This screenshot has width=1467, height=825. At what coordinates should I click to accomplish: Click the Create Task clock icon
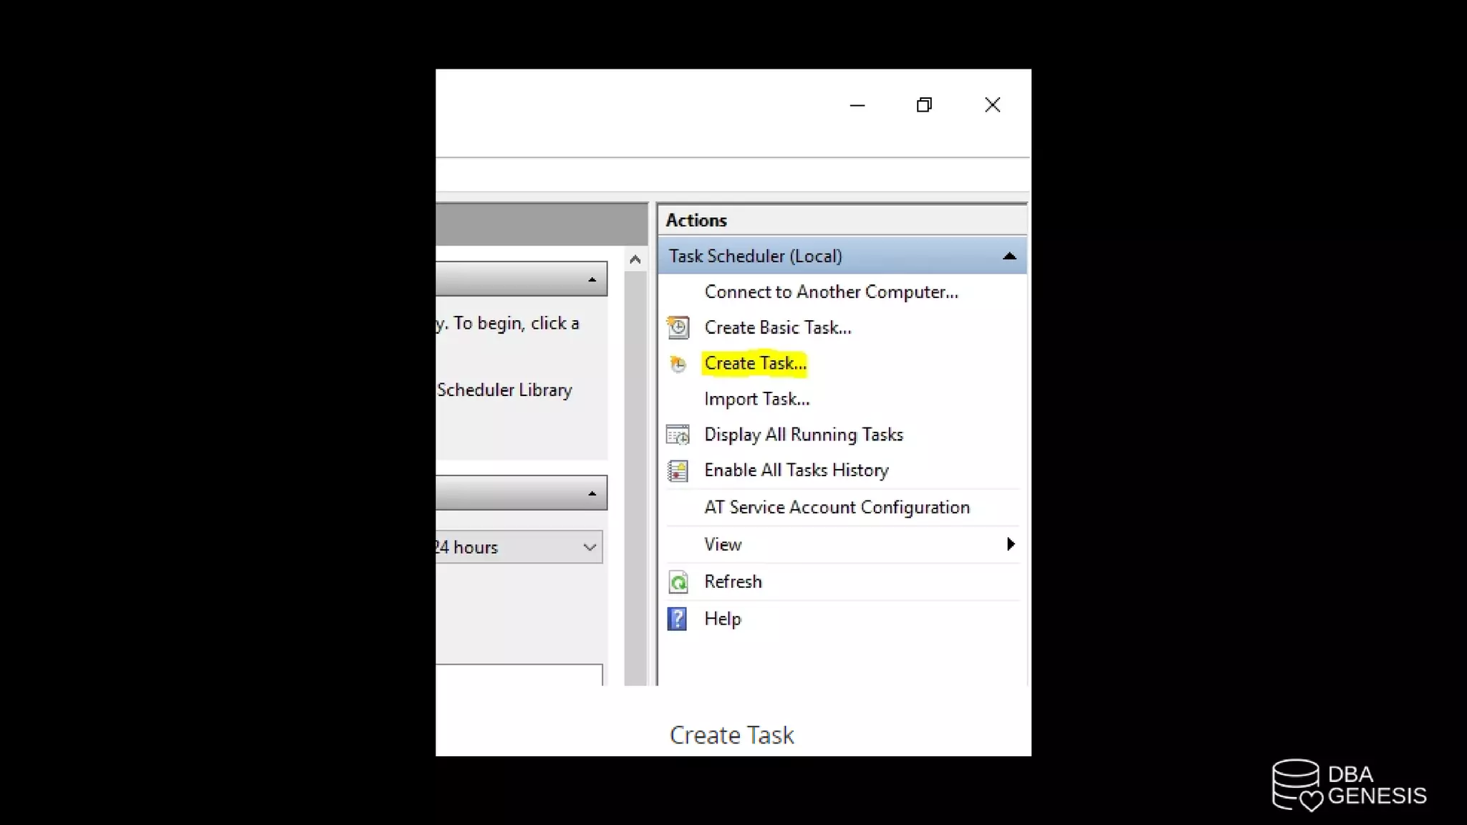(x=678, y=364)
